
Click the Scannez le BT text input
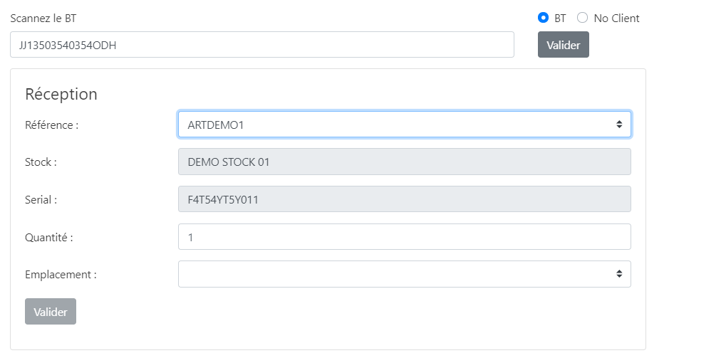pos(261,45)
